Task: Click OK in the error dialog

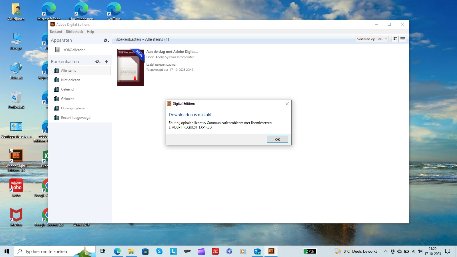Action: [277, 139]
